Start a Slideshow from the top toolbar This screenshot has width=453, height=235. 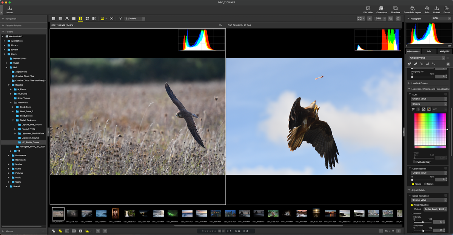click(395, 9)
